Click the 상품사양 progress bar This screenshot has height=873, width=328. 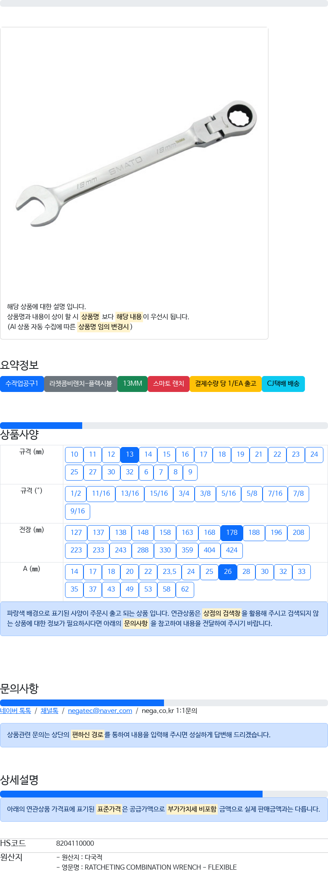click(164, 426)
